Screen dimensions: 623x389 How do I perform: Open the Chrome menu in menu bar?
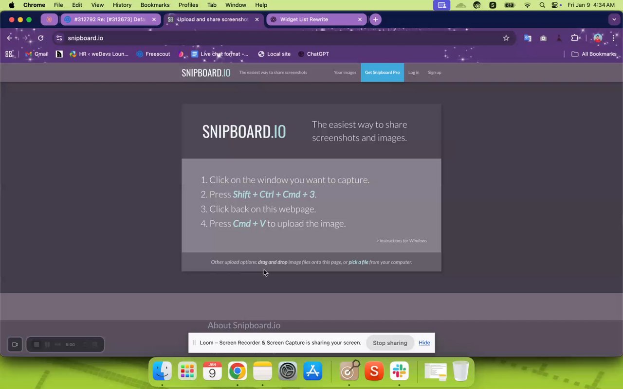tap(34, 5)
